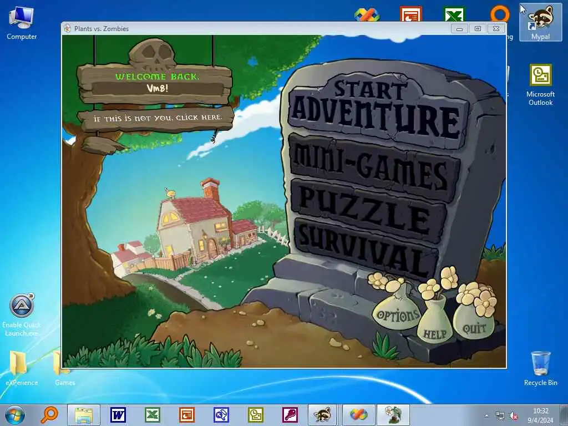This screenshot has height=426, width=568.
Task: Click the Vm8! player name plank
Action: coord(157,88)
